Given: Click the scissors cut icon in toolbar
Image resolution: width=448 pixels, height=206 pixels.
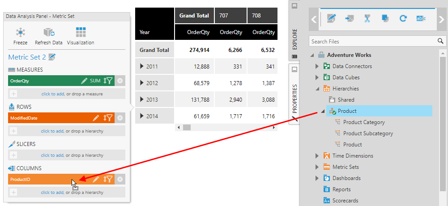Looking at the screenshot, I should pos(367,18).
